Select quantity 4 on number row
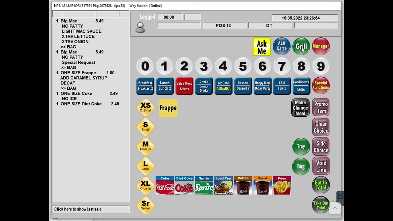This screenshot has height=221, width=393. coord(223,66)
